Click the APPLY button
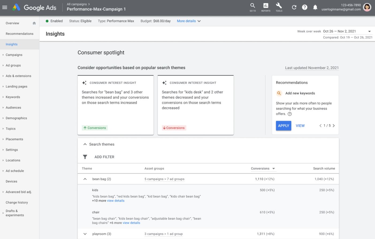The height and width of the screenshot is (239, 375). point(284,126)
